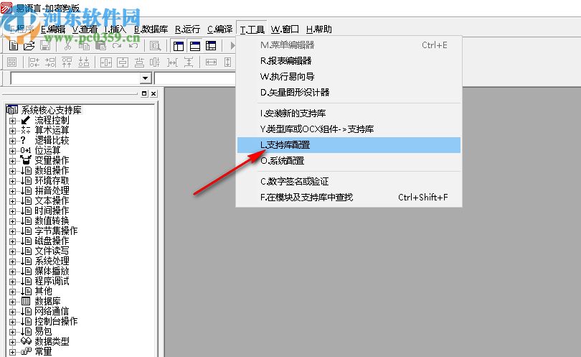Open the W.窗口 menu
Viewport: 581px width, 357px height.
point(285,29)
